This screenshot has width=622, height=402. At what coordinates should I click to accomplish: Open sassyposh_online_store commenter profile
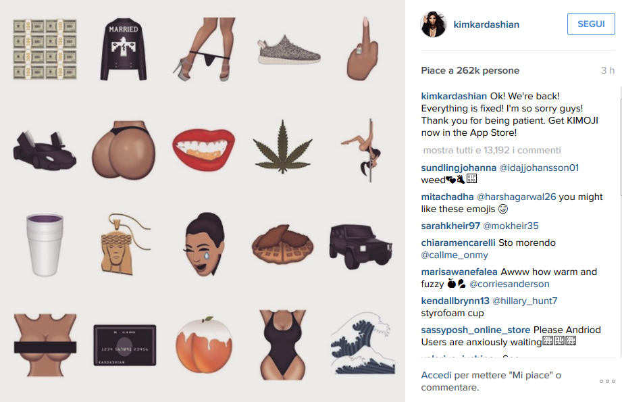475,330
